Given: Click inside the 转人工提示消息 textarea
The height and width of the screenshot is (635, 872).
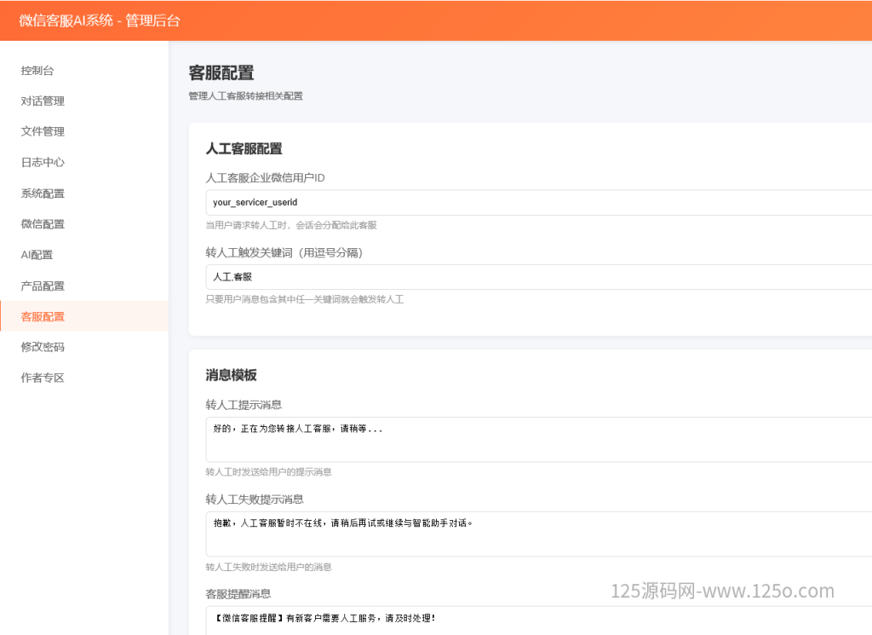Looking at the screenshot, I should (538, 439).
